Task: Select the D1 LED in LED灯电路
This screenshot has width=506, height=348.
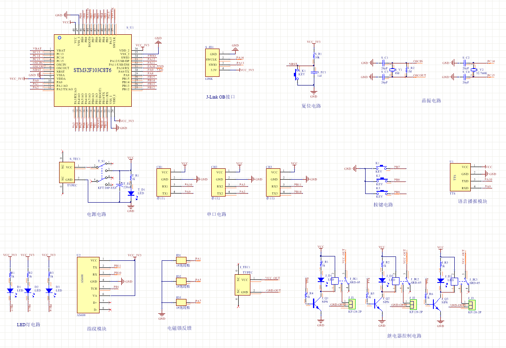Action: 10,290
